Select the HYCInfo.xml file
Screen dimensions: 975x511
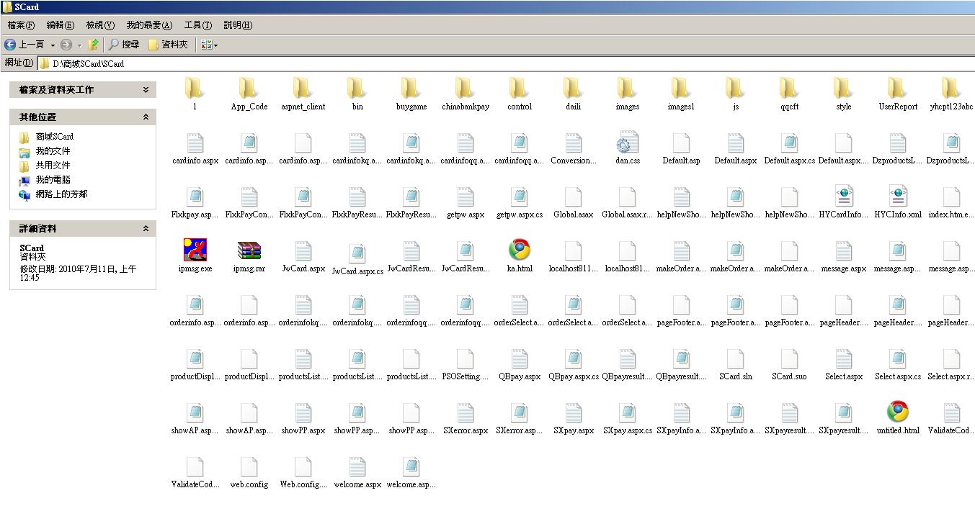897,196
